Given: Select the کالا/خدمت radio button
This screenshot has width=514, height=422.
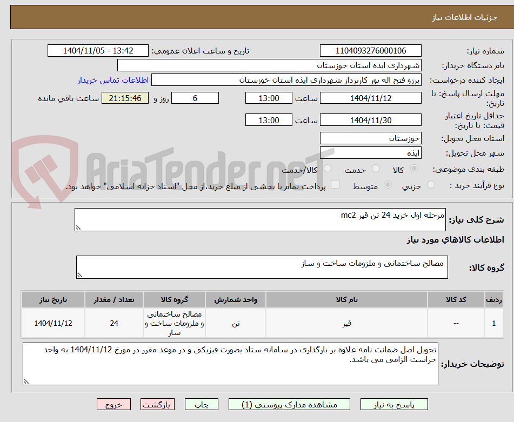Looking at the screenshot, I should (328, 169).
